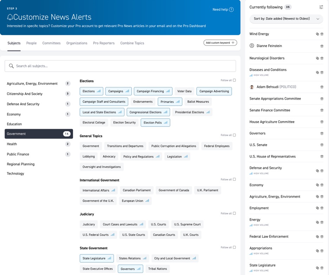Follow the Lobbying topic pill
Screen dimensions: 329x275
pos(88,156)
